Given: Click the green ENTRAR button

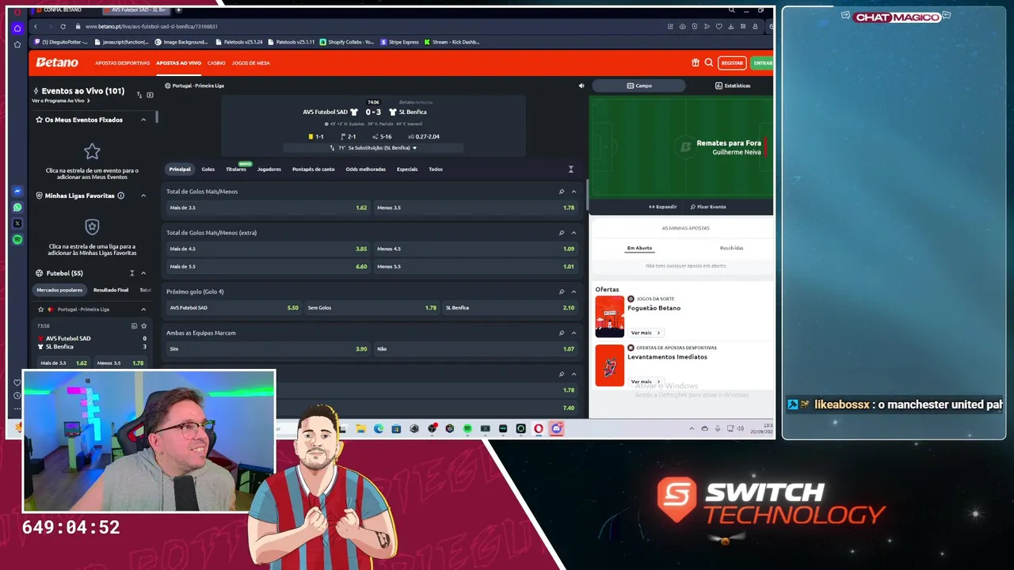Looking at the screenshot, I should (x=762, y=63).
